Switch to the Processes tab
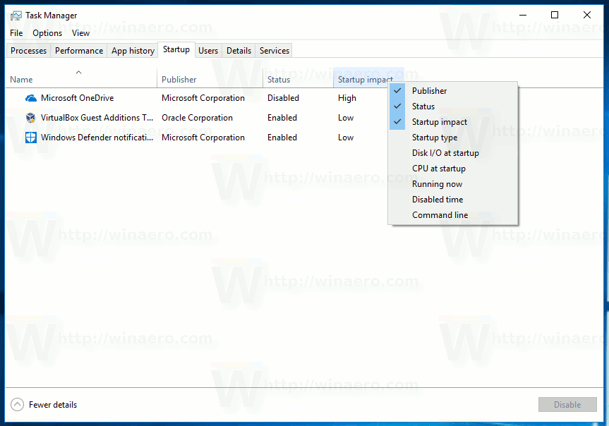The image size is (609, 426). pyautogui.click(x=28, y=50)
